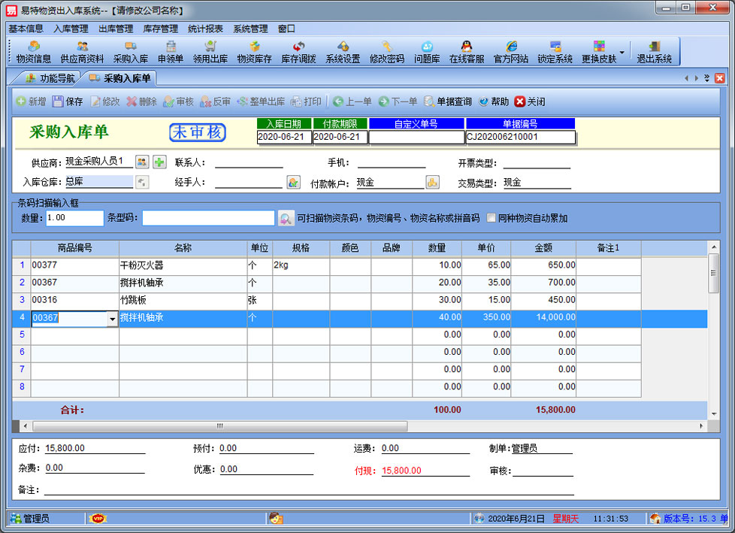Click the 供应商资料 toolbar icon
Image resolution: width=735 pixels, height=533 pixels.
tap(82, 52)
